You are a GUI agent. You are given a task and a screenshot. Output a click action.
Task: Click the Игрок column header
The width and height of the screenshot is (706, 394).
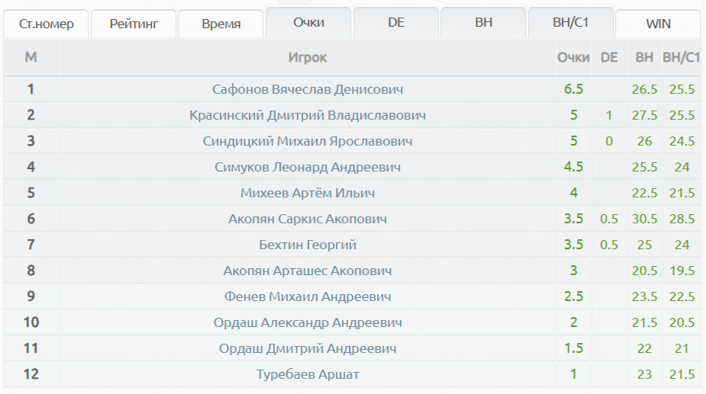tap(308, 57)
